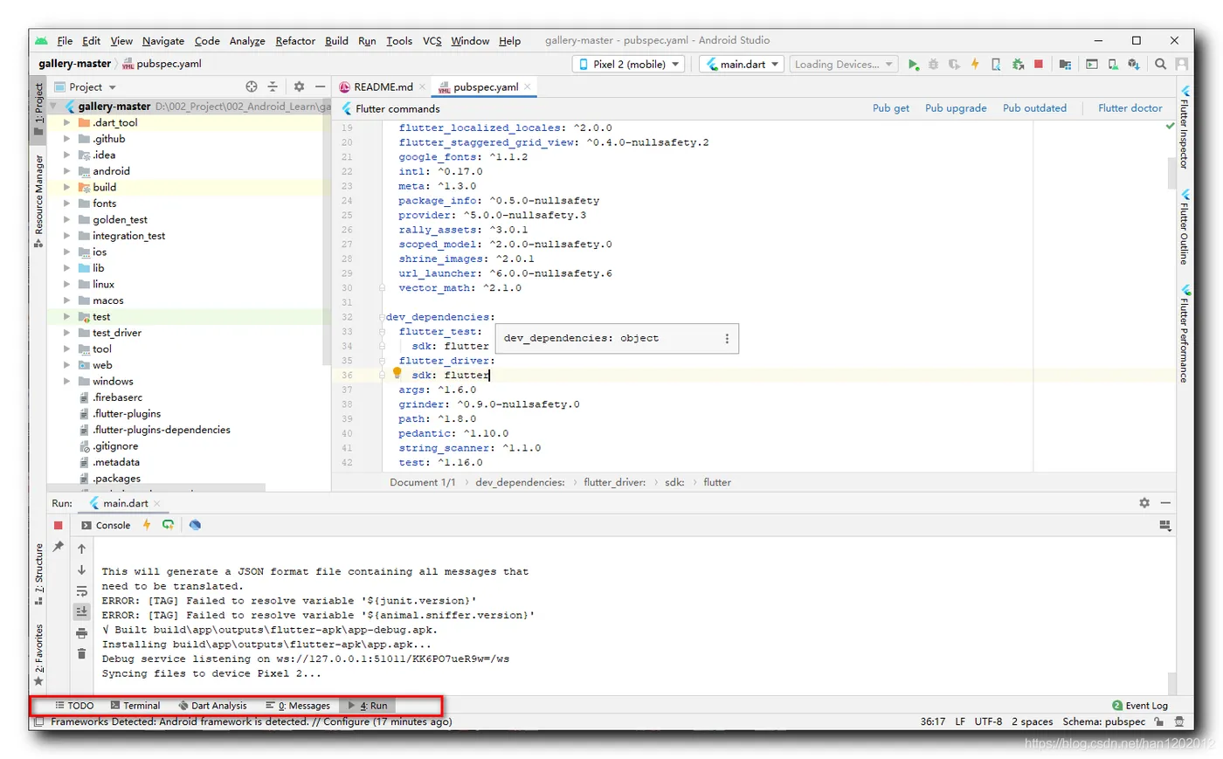The image size is (1223, 759).
Task: Open the Project view selector dropdown
Action: [86, 86]
